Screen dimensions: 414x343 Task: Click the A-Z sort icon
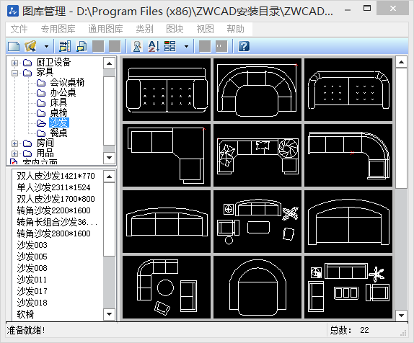point(154,46)
